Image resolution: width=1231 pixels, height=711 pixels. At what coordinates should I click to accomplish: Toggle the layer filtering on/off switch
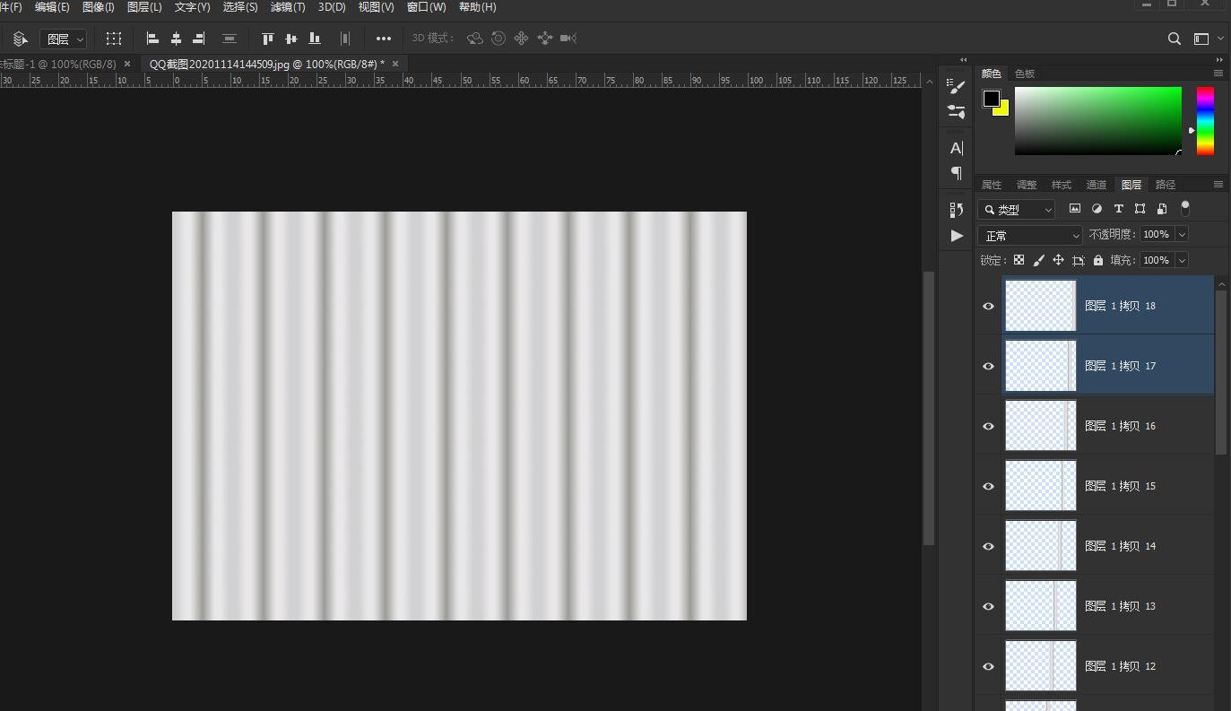pos(1185,208)
